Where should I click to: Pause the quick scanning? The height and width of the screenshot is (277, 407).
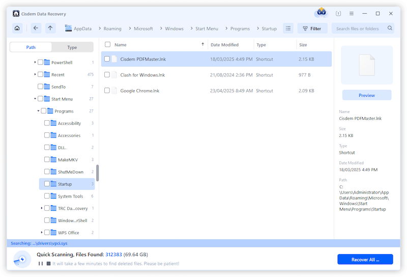(41, 263)
